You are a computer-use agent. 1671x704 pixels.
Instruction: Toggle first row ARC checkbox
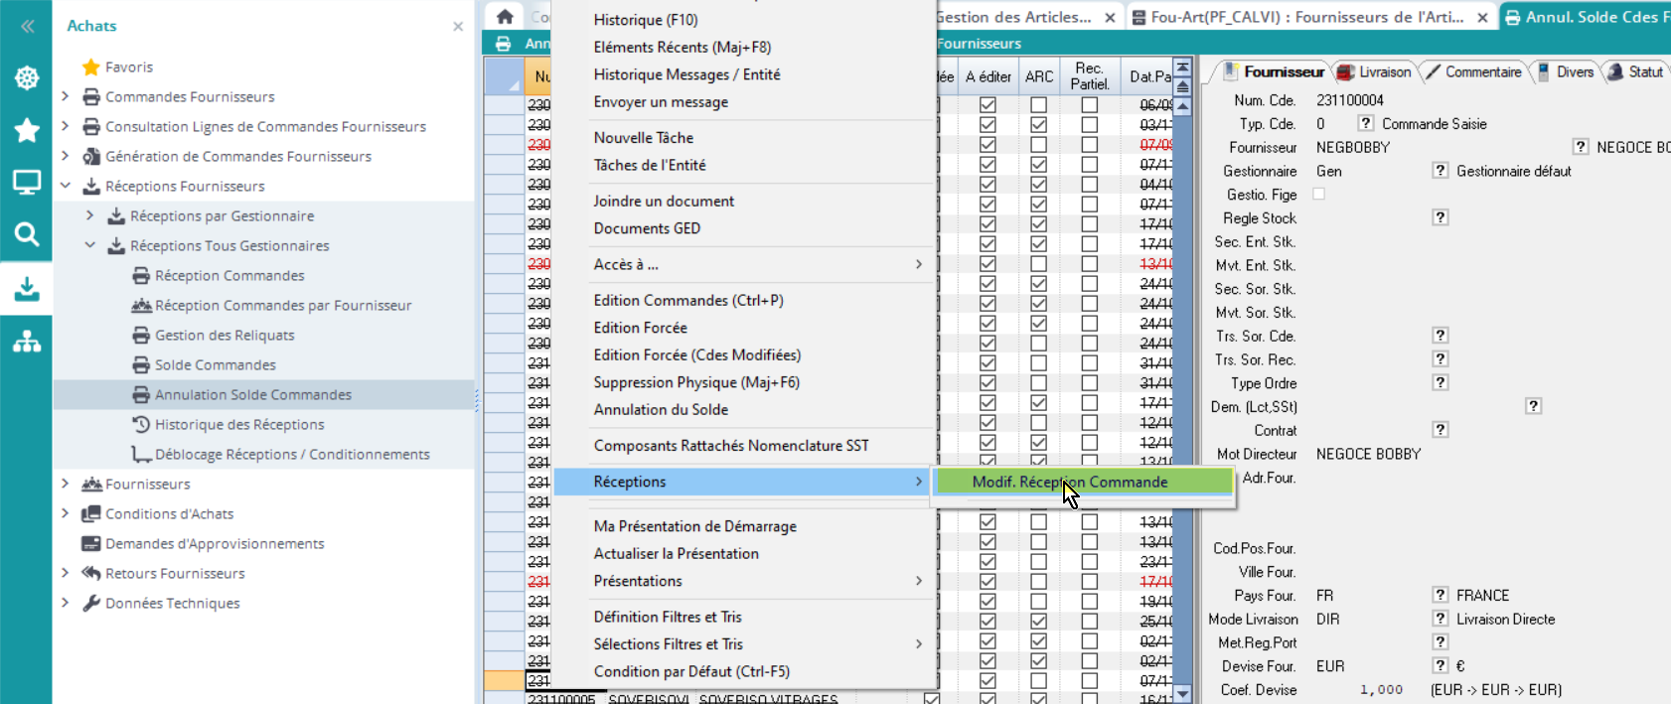(x=1038, y=105)
